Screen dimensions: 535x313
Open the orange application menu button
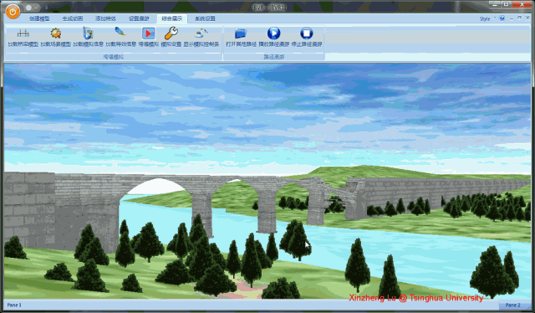pos(13,12)
